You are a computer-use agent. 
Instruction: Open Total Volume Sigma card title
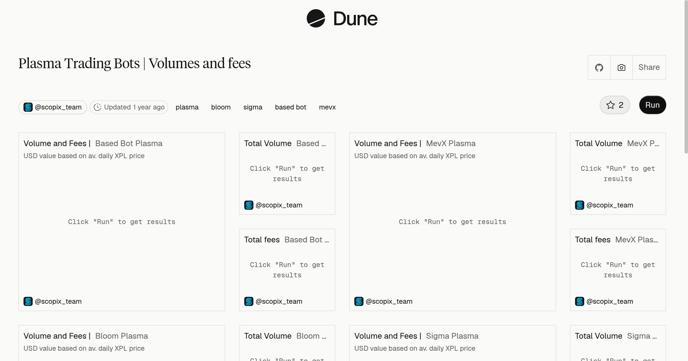coord(616,336)
